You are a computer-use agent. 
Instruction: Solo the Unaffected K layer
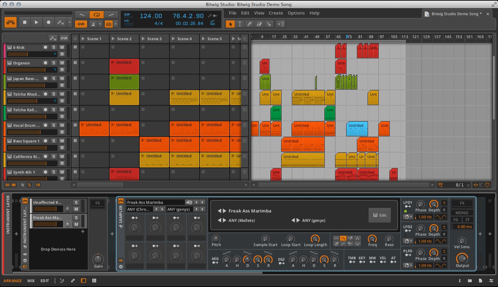(76, 202)
